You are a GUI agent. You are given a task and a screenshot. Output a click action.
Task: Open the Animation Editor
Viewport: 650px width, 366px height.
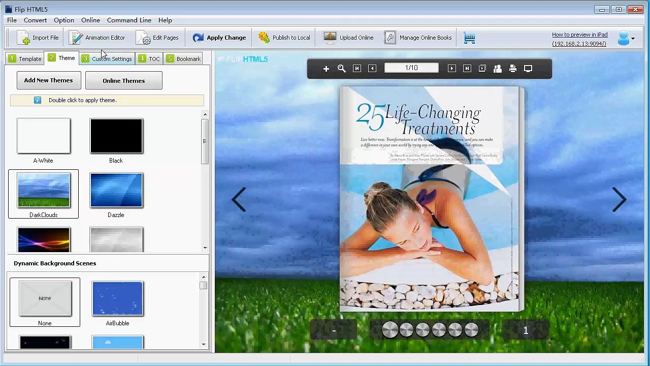pos(97,38)
